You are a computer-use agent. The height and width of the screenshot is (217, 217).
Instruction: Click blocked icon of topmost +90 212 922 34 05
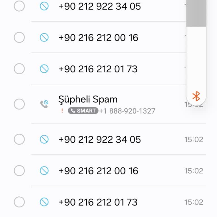click(44, 6)
